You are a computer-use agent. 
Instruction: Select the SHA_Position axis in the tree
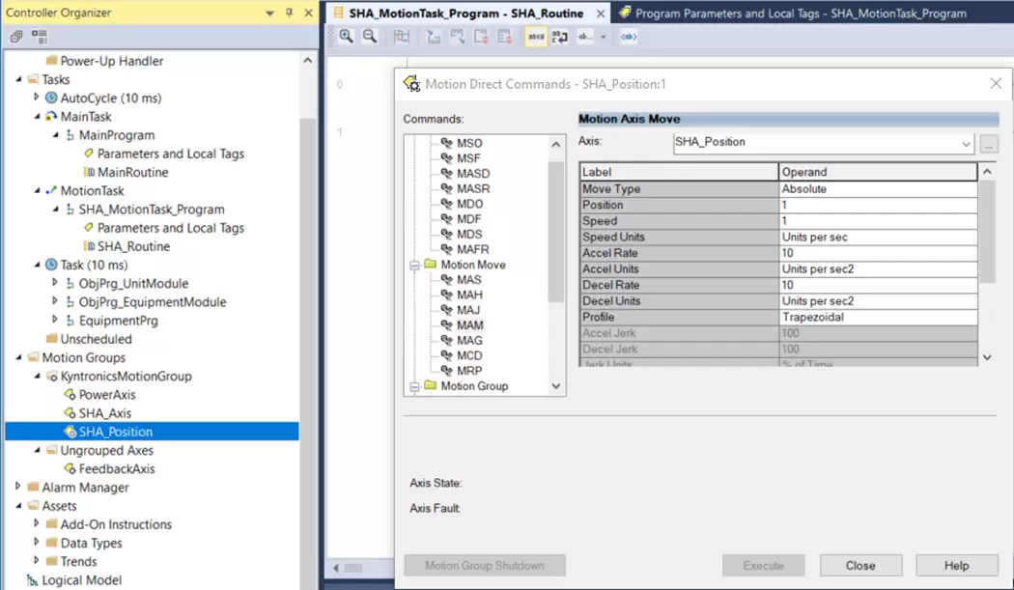(x=108, y=432)
